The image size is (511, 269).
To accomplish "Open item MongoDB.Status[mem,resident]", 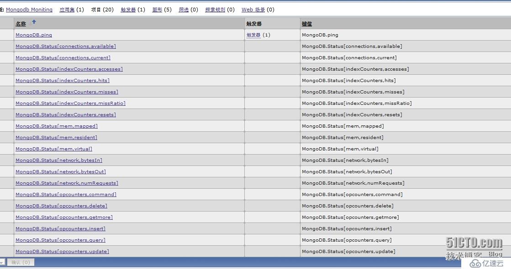I will point(56,137).
